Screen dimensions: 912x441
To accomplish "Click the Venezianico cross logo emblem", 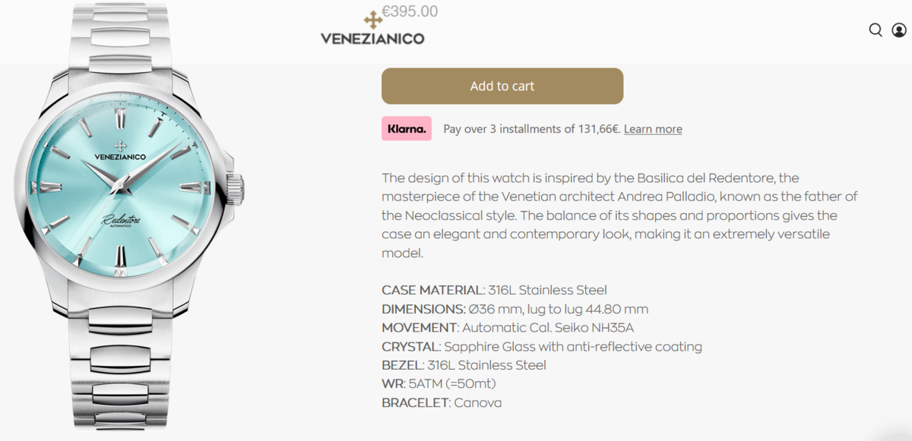I will point(373,20).
